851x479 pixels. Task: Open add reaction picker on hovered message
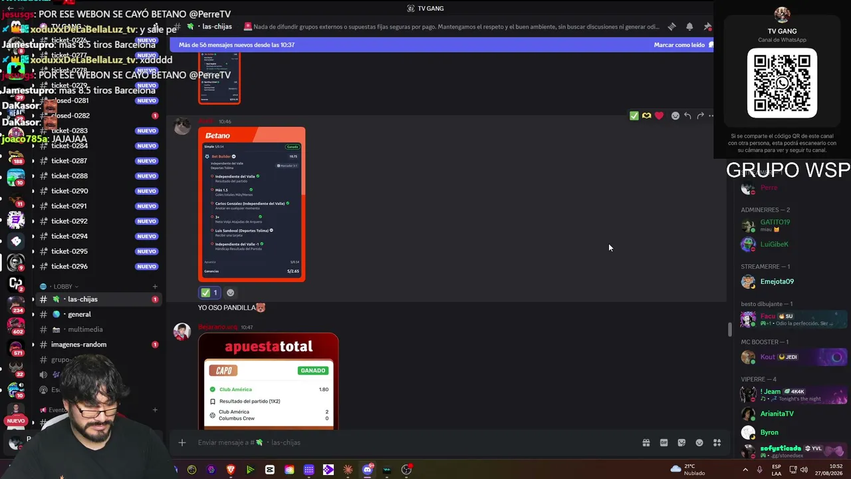[675, 116]
